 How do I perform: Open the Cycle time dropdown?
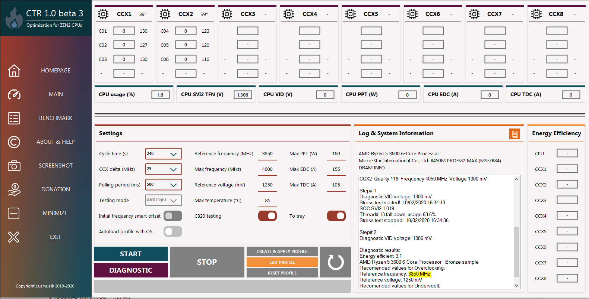tap(164, 154)
